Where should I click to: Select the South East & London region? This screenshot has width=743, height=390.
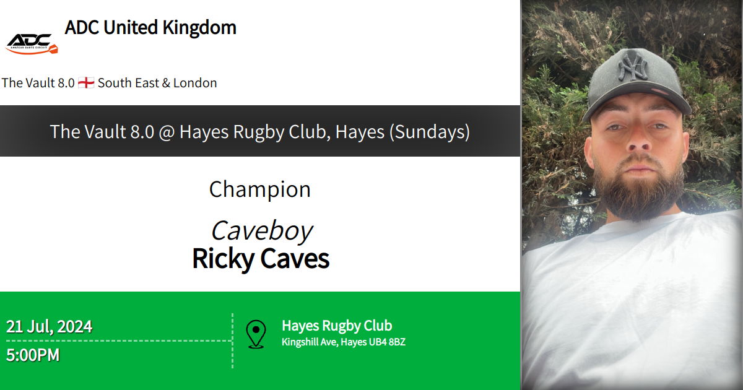[157, 83]
